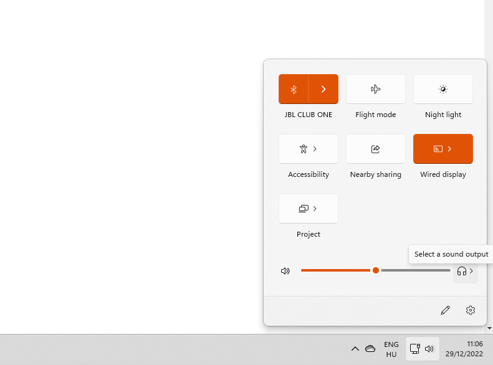Click the Flight mode label
This screenshot has width=493, height=365.
coord(376,115)
